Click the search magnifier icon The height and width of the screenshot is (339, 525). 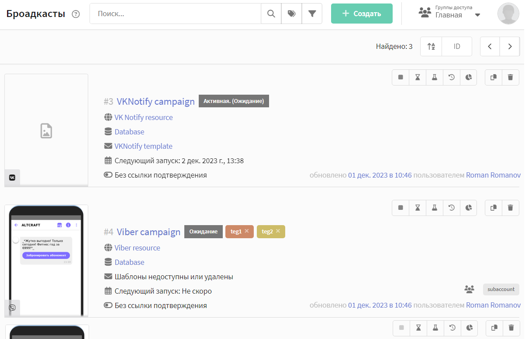(x=271, y=14)
